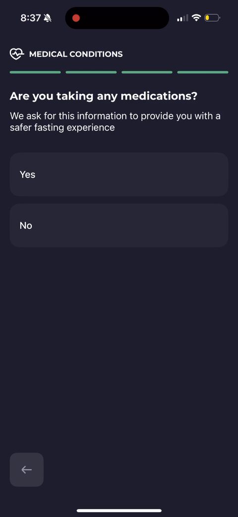The height and width of the screenshot is (517, 238).
Task: Tap the red recording indicator dot
Action: tap(76, 18)
